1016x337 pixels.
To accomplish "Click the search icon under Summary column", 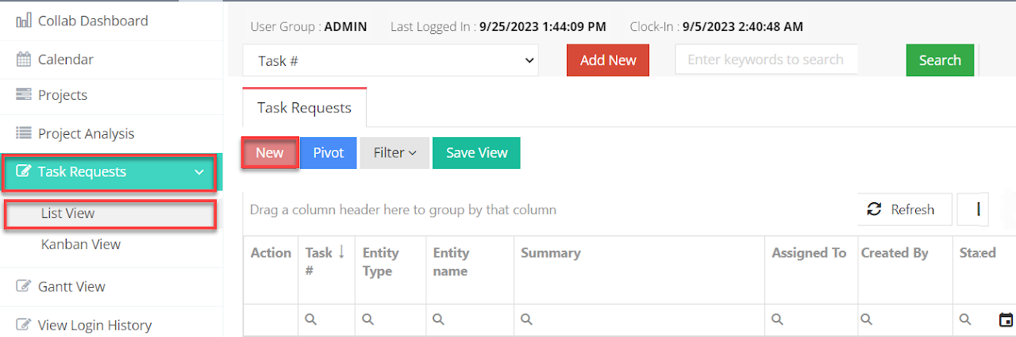I will pos(526,320).
